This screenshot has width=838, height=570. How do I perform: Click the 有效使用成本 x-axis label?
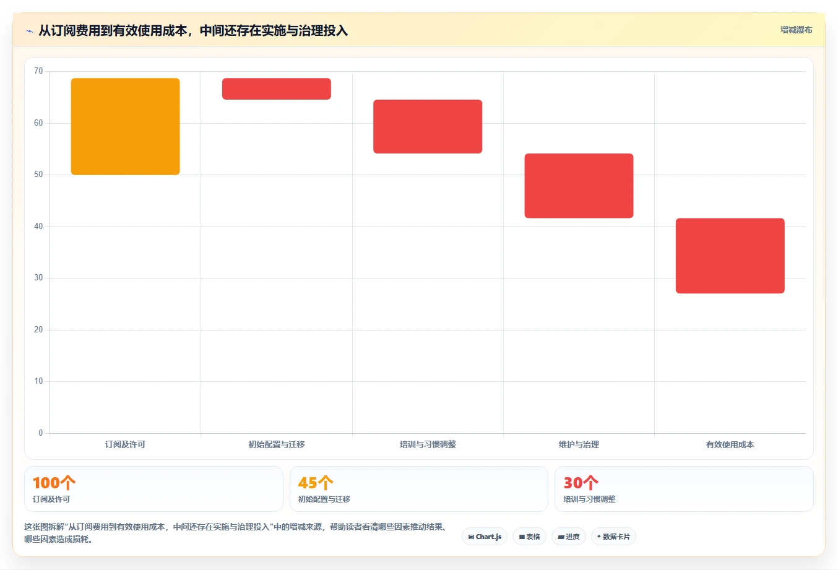[730, 444]
